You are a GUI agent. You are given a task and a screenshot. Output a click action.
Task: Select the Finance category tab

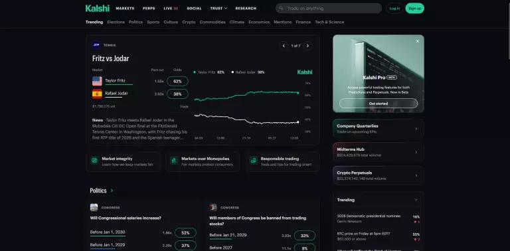[303, 22]
